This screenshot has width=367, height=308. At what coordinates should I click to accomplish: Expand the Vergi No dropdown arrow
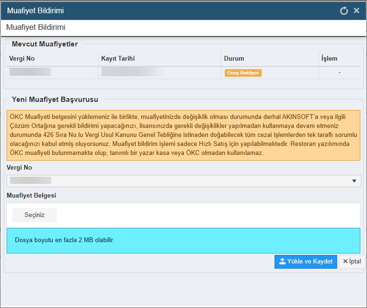[x=354, y=181]
